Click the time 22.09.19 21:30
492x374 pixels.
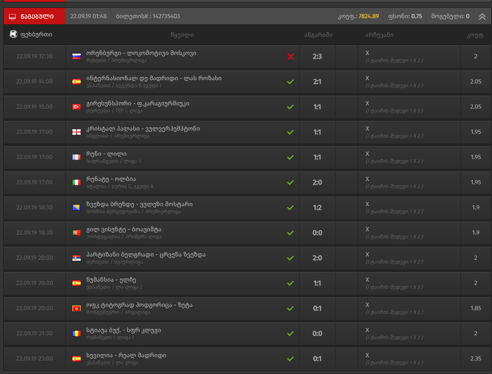(35, 334)
